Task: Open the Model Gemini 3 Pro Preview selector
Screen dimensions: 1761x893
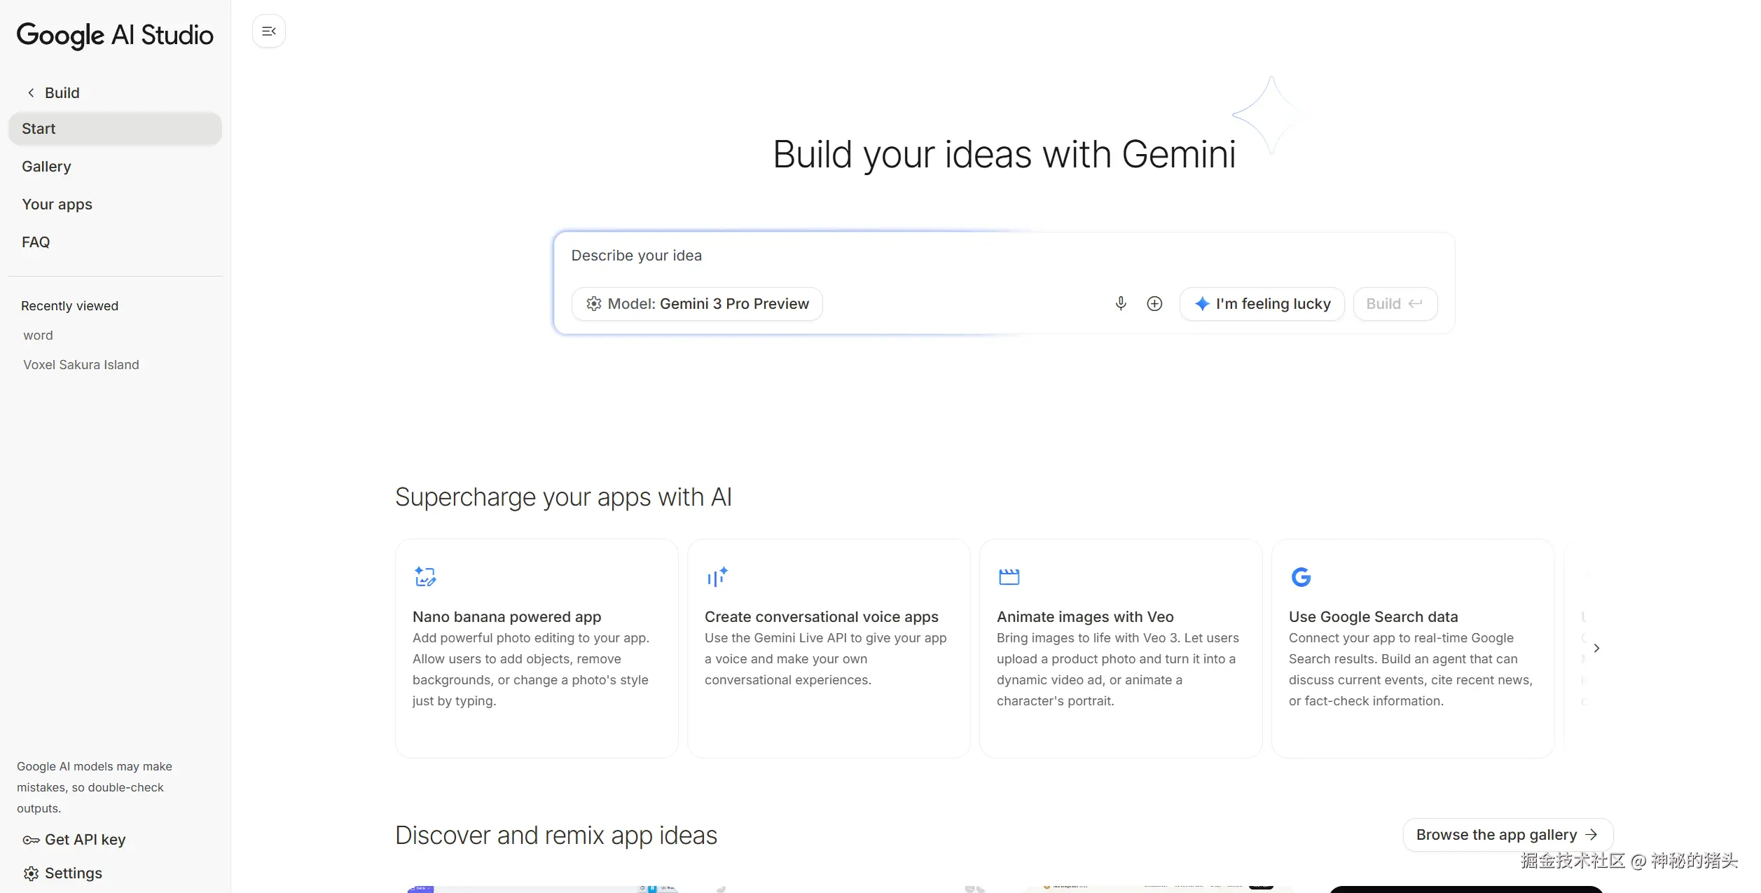Action: 697,304
